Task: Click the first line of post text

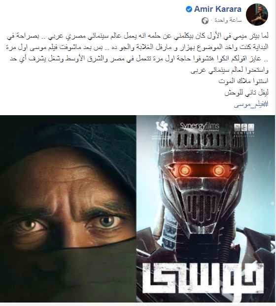Action: coord(138,36)
